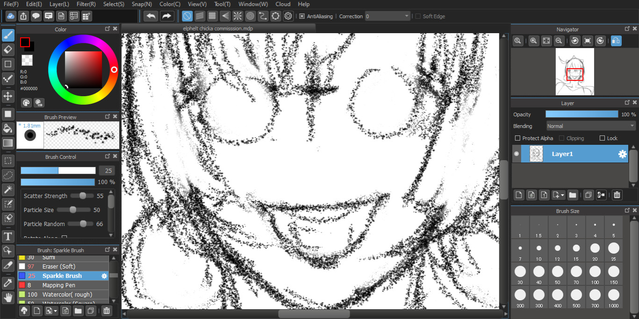
Task: Select the Divide tool
Action: [8, 265]
